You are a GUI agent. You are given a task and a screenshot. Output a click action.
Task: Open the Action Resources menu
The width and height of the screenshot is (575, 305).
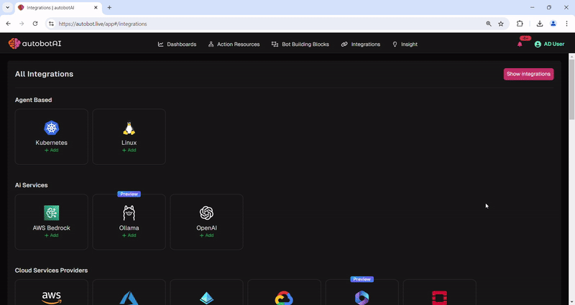coord(234,44)
